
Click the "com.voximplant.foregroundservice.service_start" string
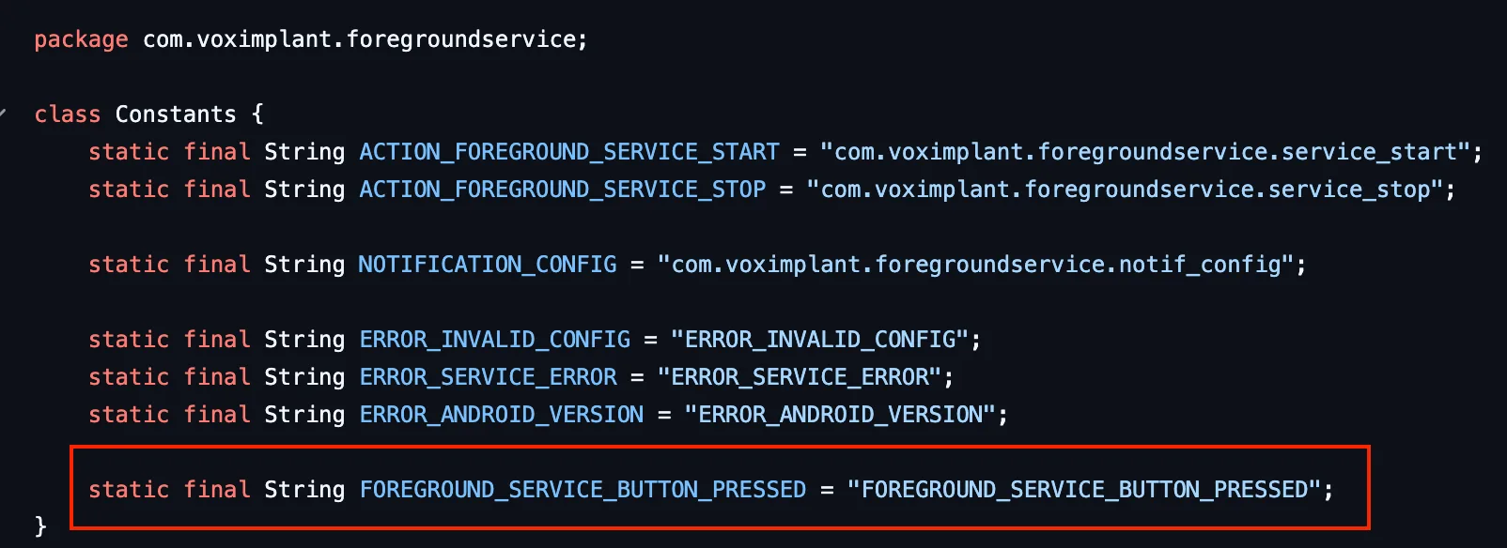1145,152
